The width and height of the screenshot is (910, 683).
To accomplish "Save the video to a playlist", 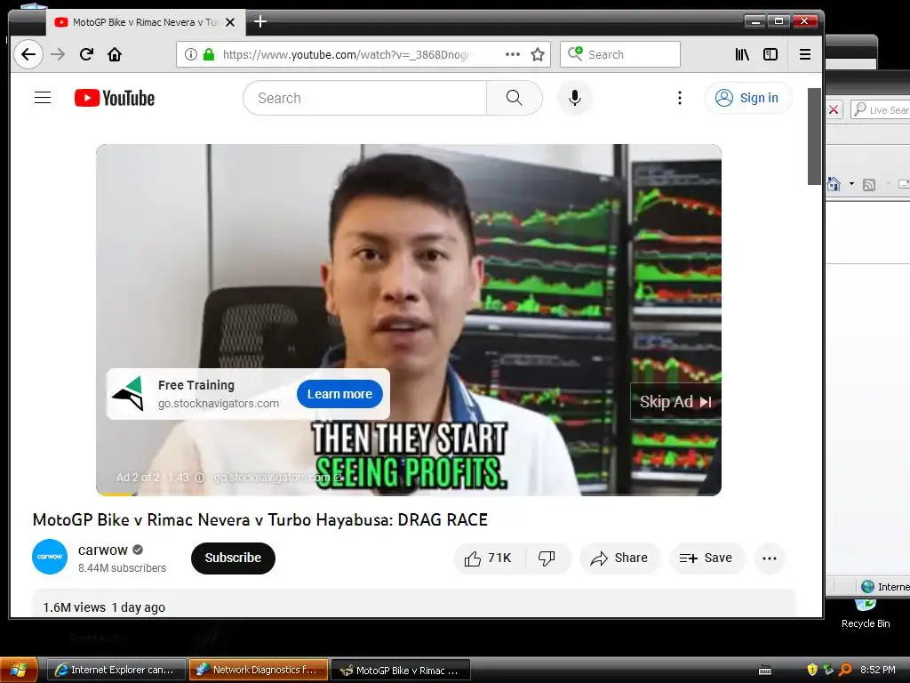I will click(706, 558).
